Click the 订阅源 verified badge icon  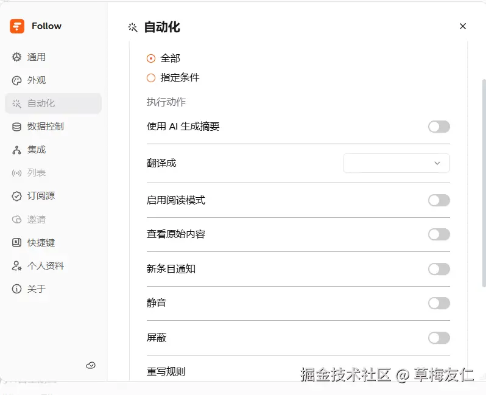(16, 196)
